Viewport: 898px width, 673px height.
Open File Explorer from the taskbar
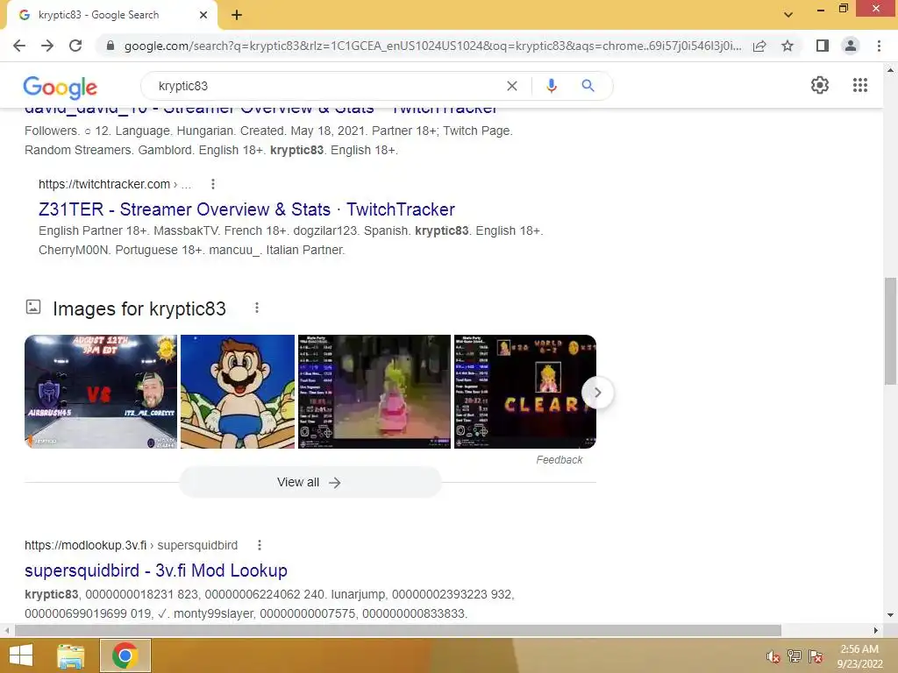71,655
